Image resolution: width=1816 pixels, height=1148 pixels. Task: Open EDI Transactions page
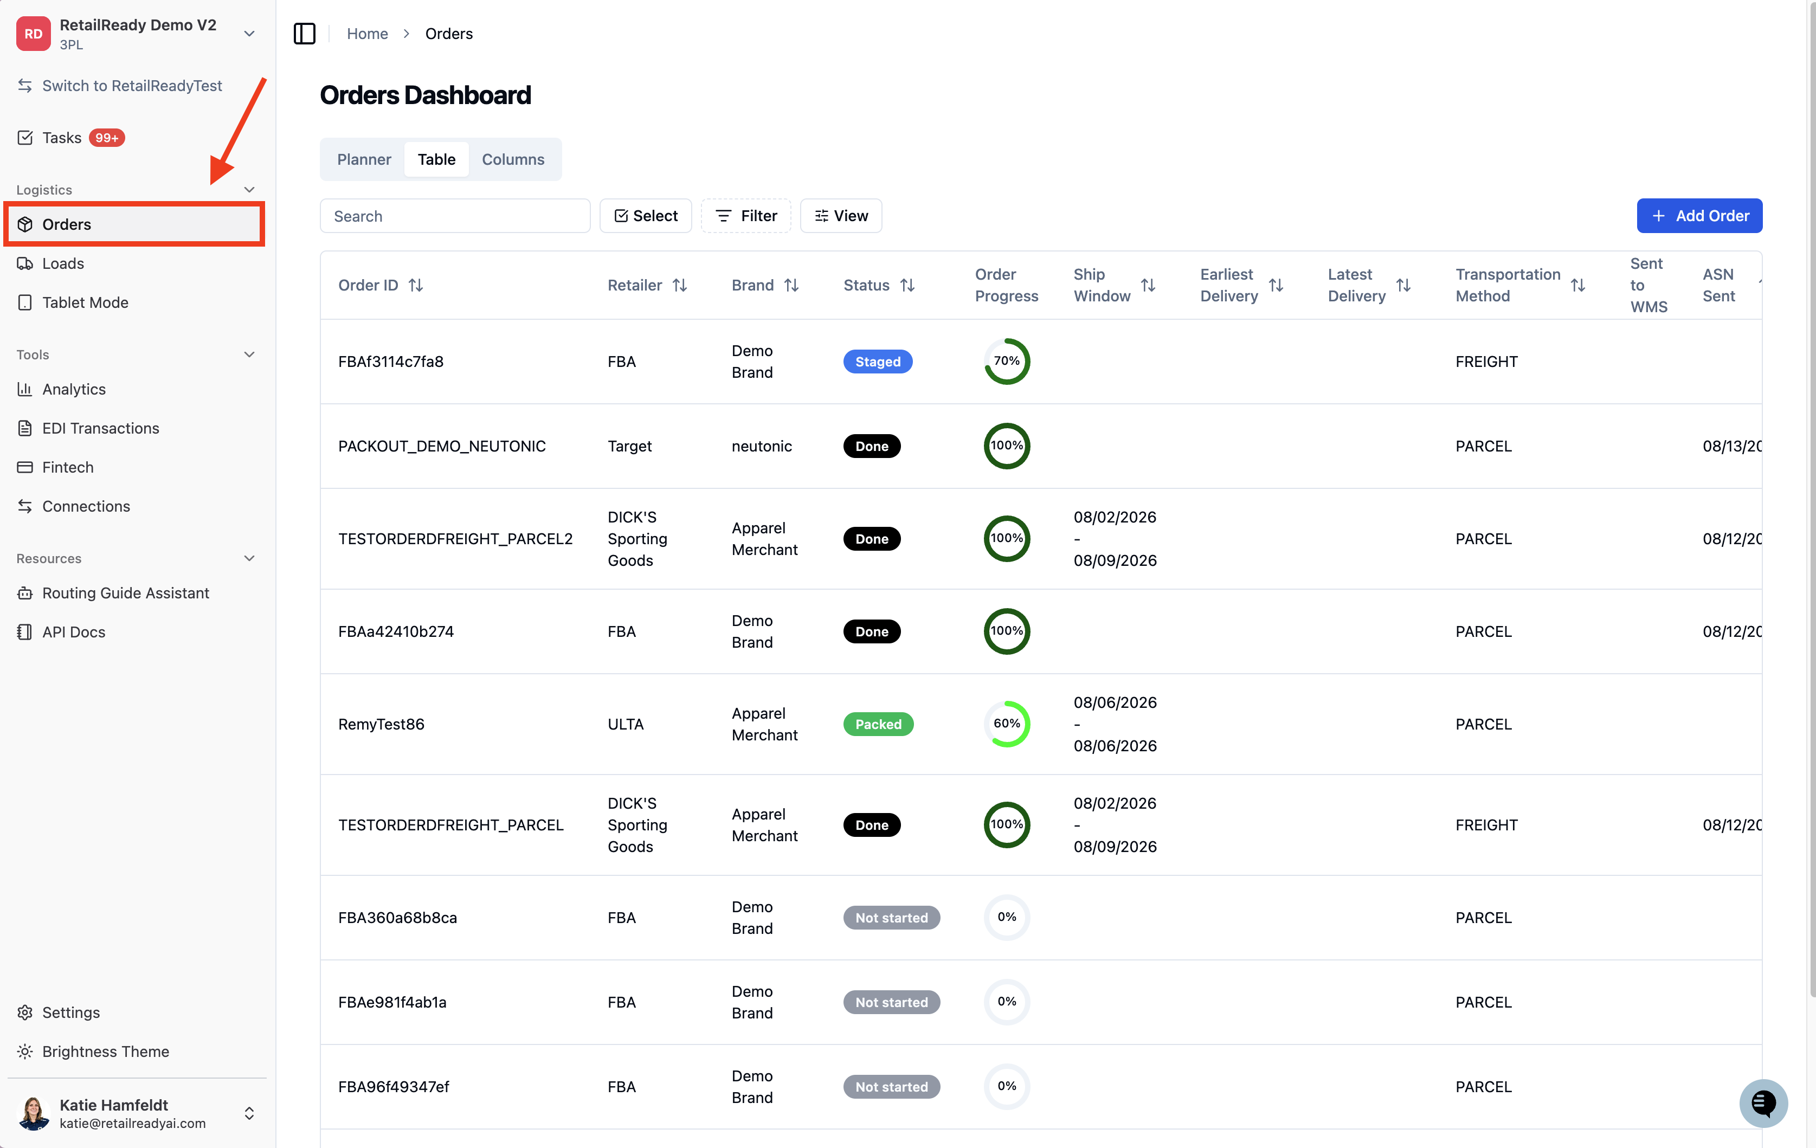135,428
